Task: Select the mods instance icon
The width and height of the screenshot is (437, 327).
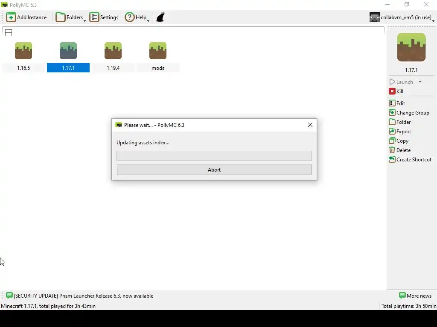Action: [158, 51]
